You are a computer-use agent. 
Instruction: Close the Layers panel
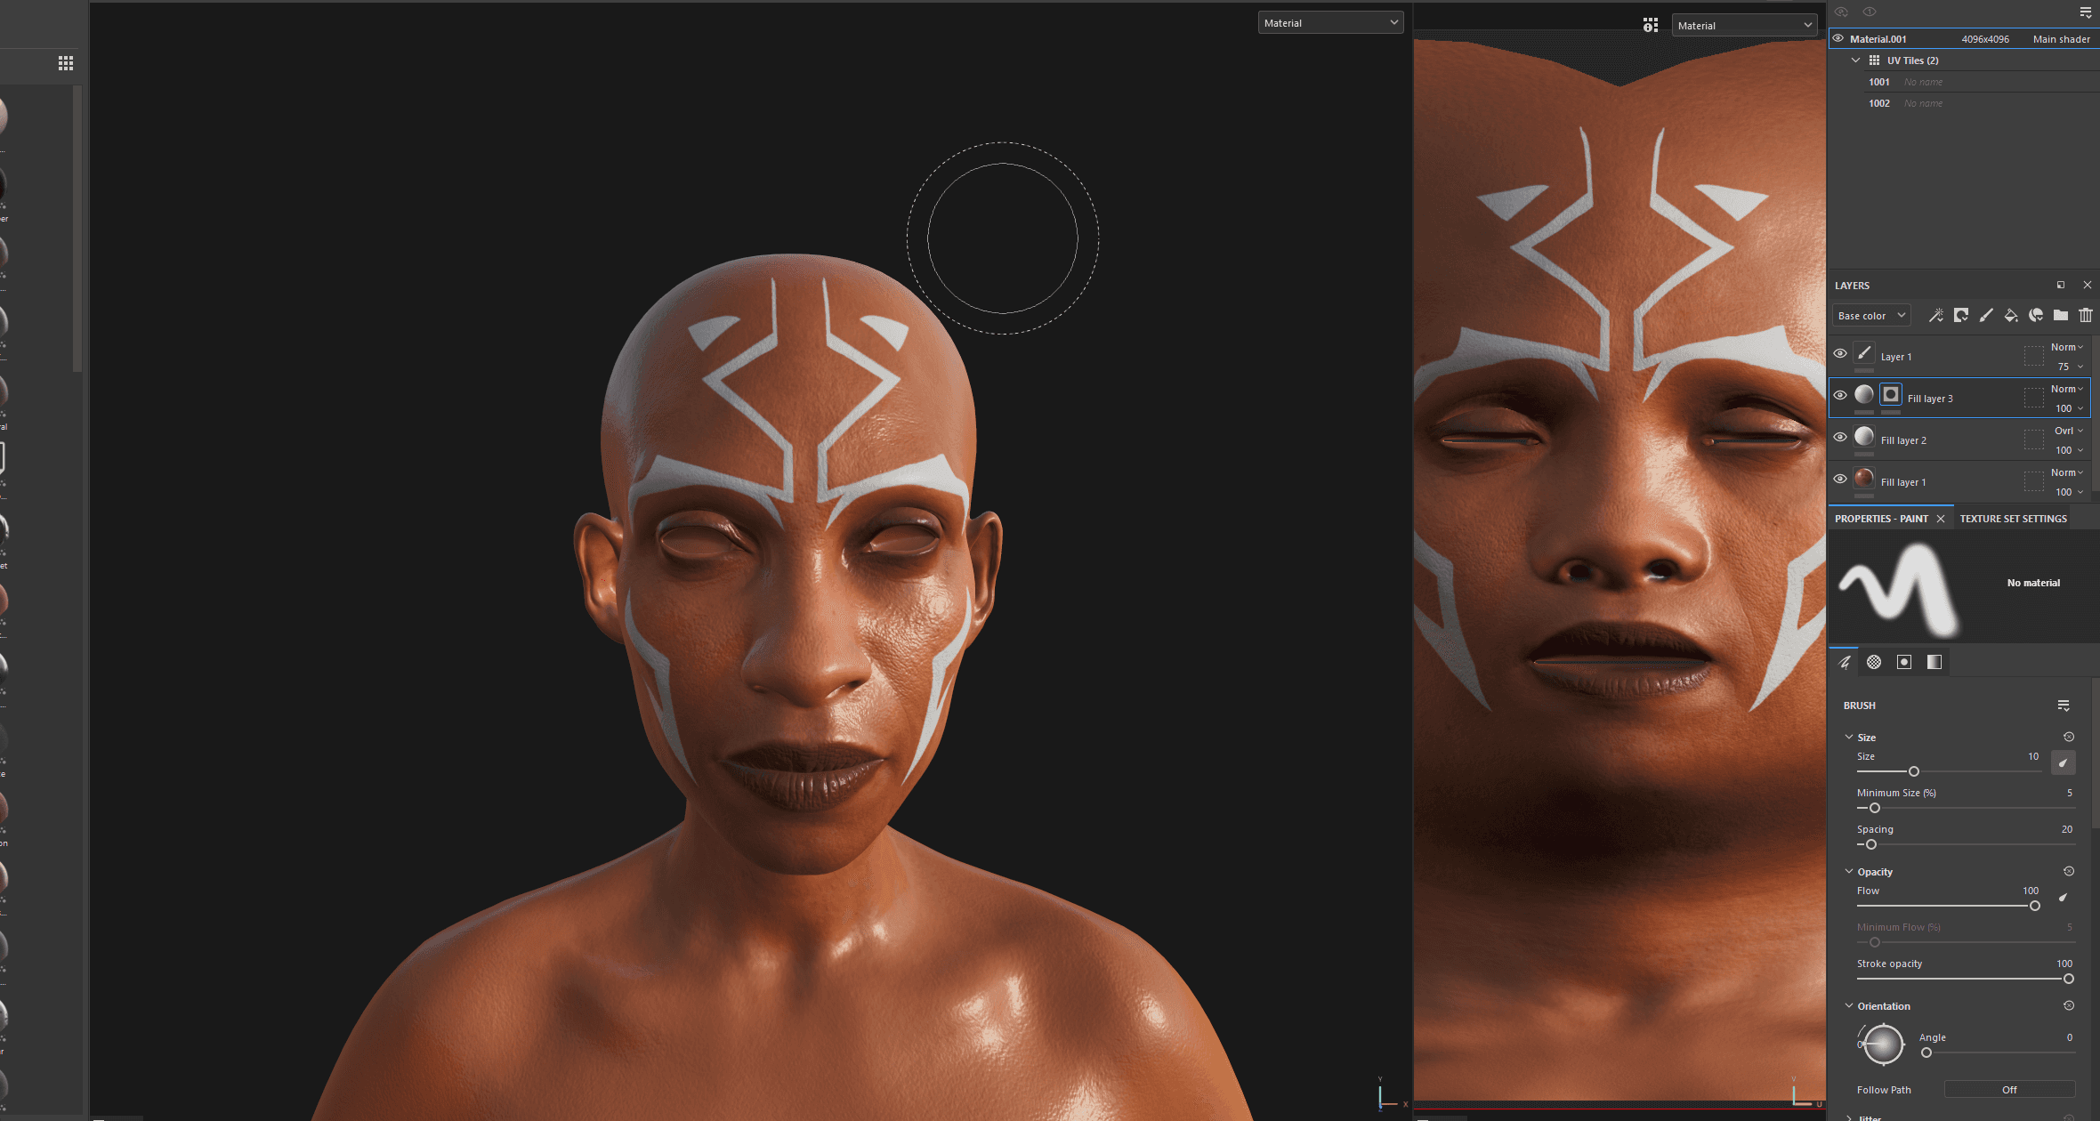click(2087, 285)
